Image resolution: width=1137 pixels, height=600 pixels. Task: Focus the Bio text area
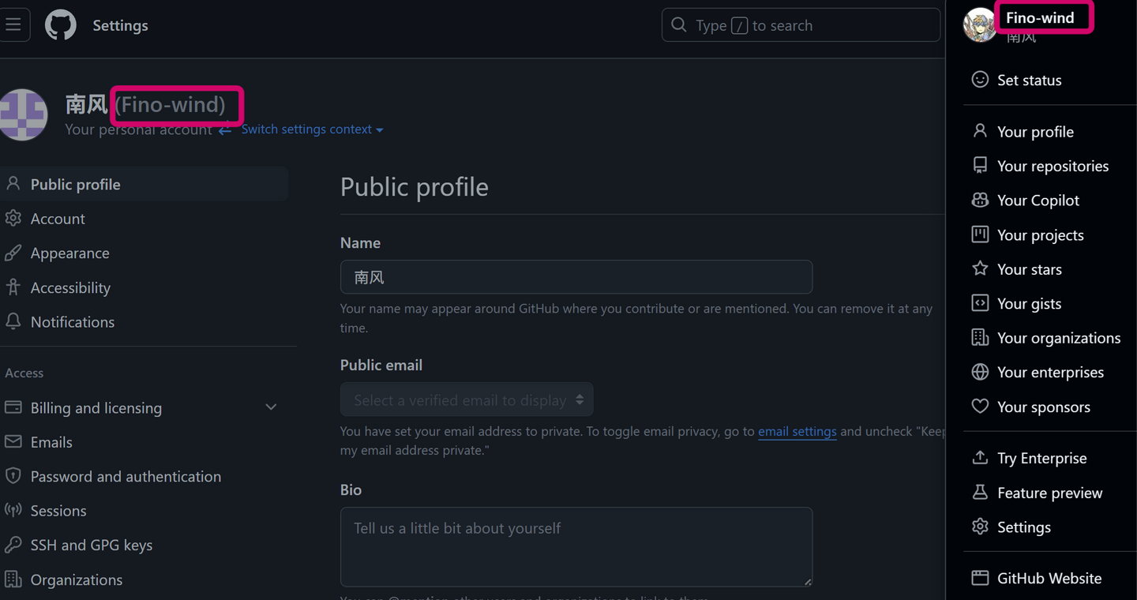point(576,546)
